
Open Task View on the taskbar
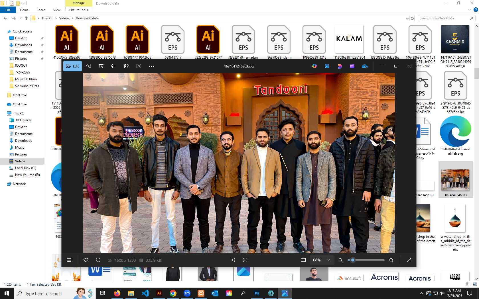point(103,293)
